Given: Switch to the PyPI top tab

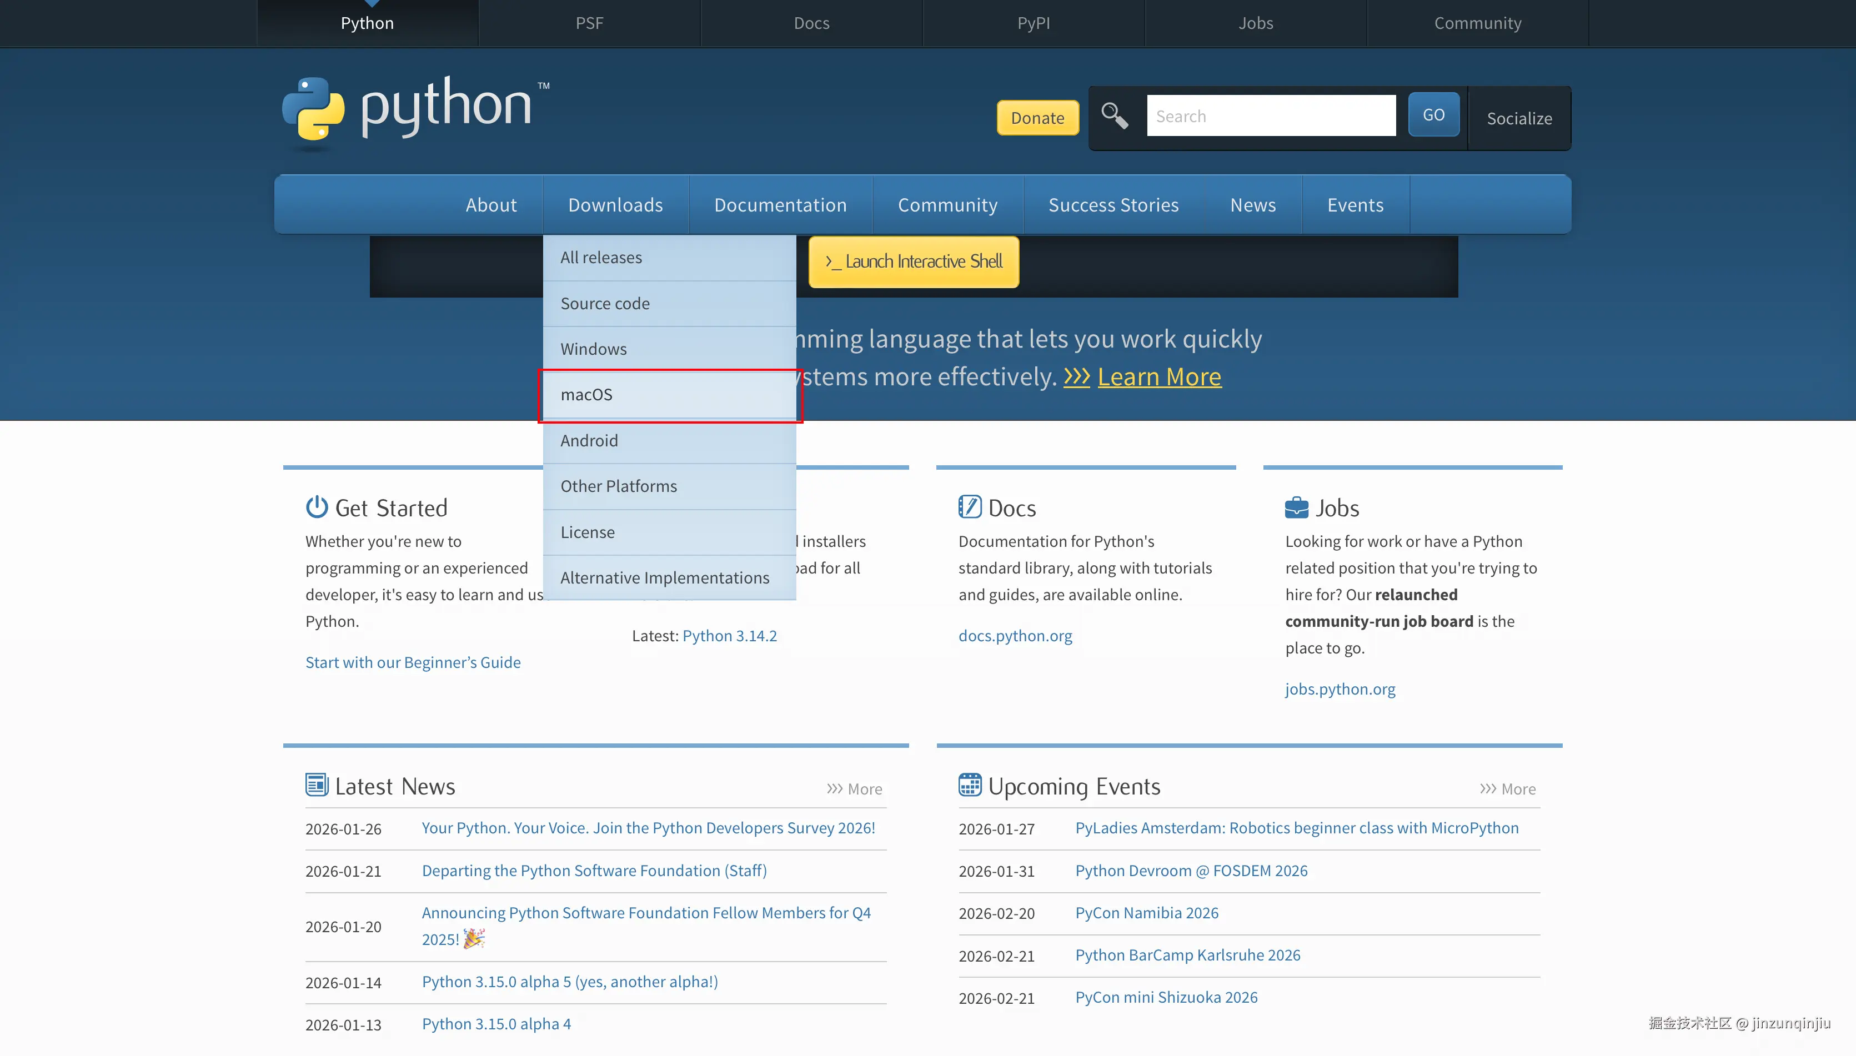Looking at the screenshot, I should coord(1033,23).
